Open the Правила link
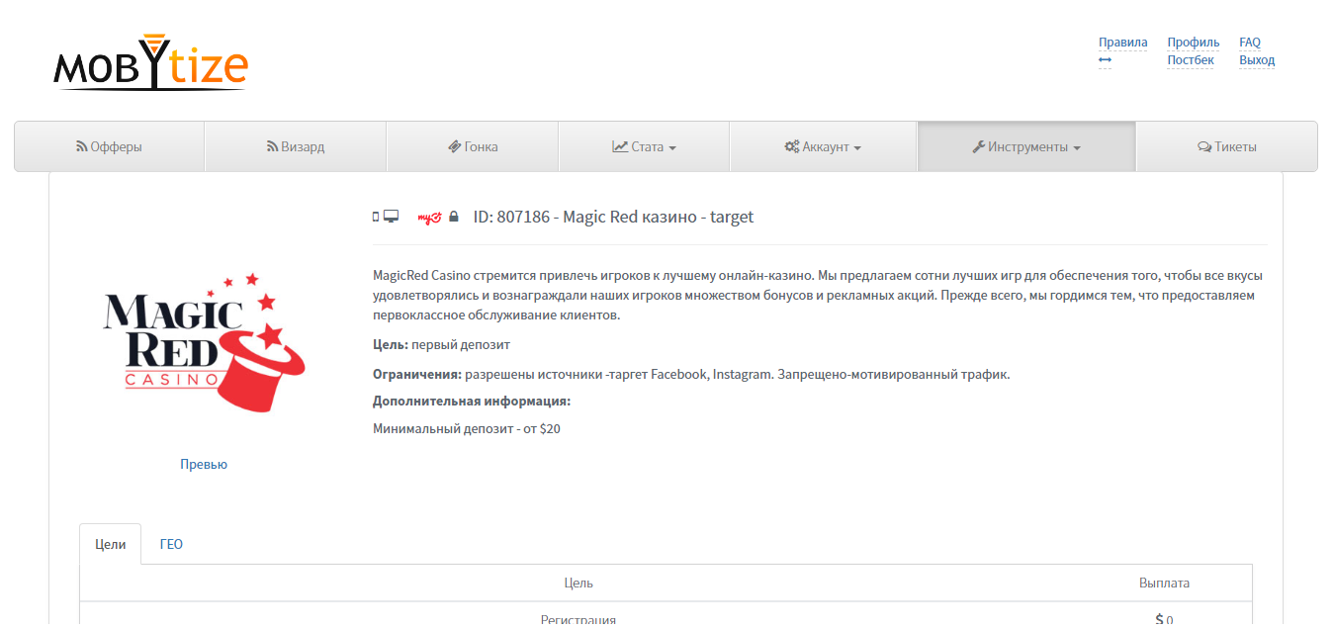1333x629 pixels. pos(1122,43)
